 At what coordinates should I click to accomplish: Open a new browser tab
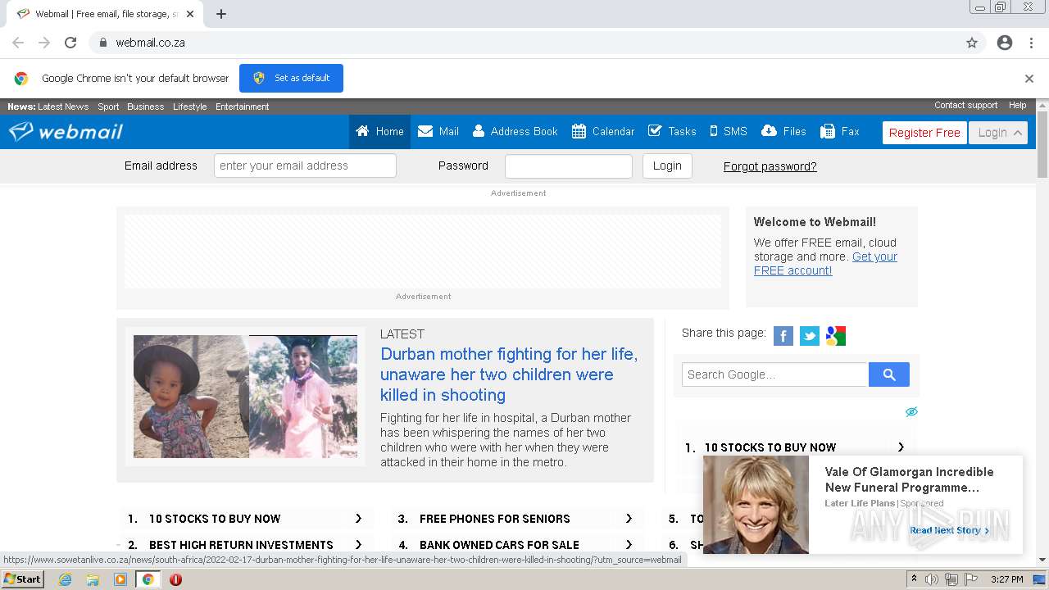point(221,14)
